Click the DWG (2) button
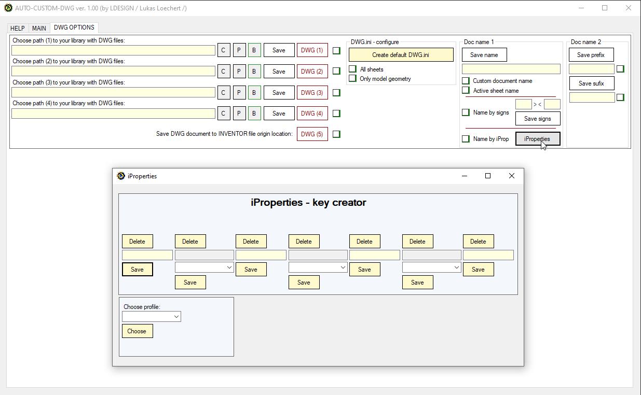 pos(312,71)
